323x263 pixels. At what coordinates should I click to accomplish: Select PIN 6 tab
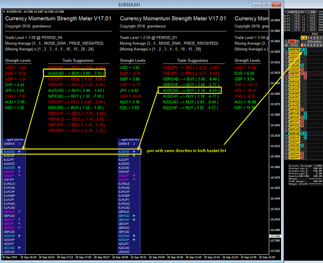pyautogui.click(x=318, y=38)
